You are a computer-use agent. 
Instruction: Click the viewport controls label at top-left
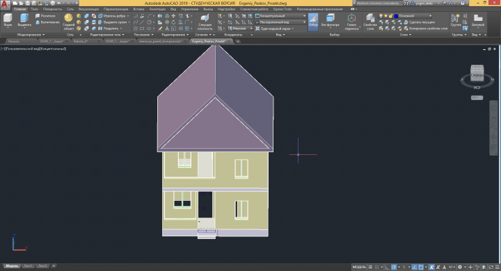point(33,49)
